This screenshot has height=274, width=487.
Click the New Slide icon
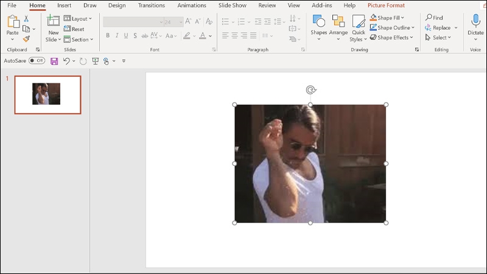tap(53, 21)
